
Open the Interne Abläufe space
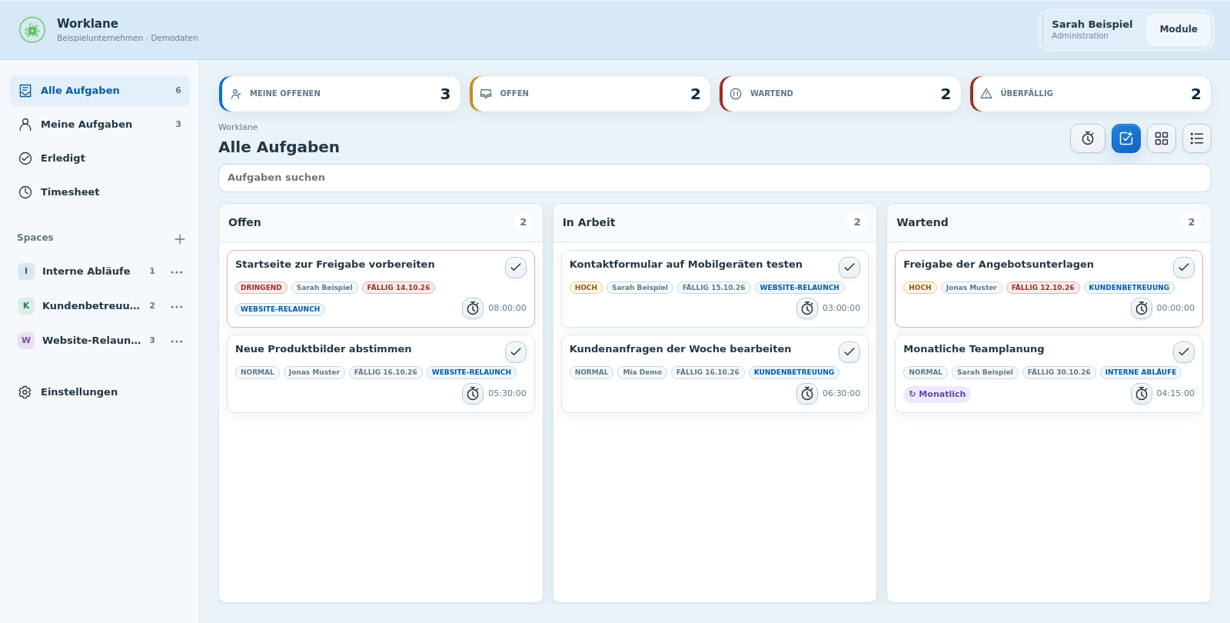pyautogui.click(x=86, y=272)
